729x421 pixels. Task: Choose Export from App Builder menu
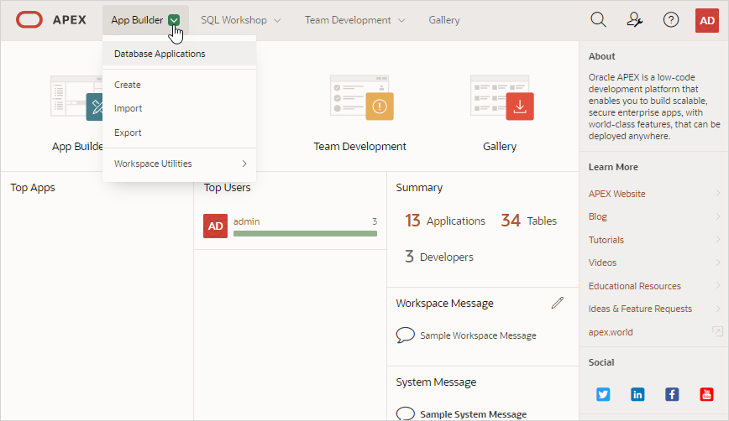(179, 133)
